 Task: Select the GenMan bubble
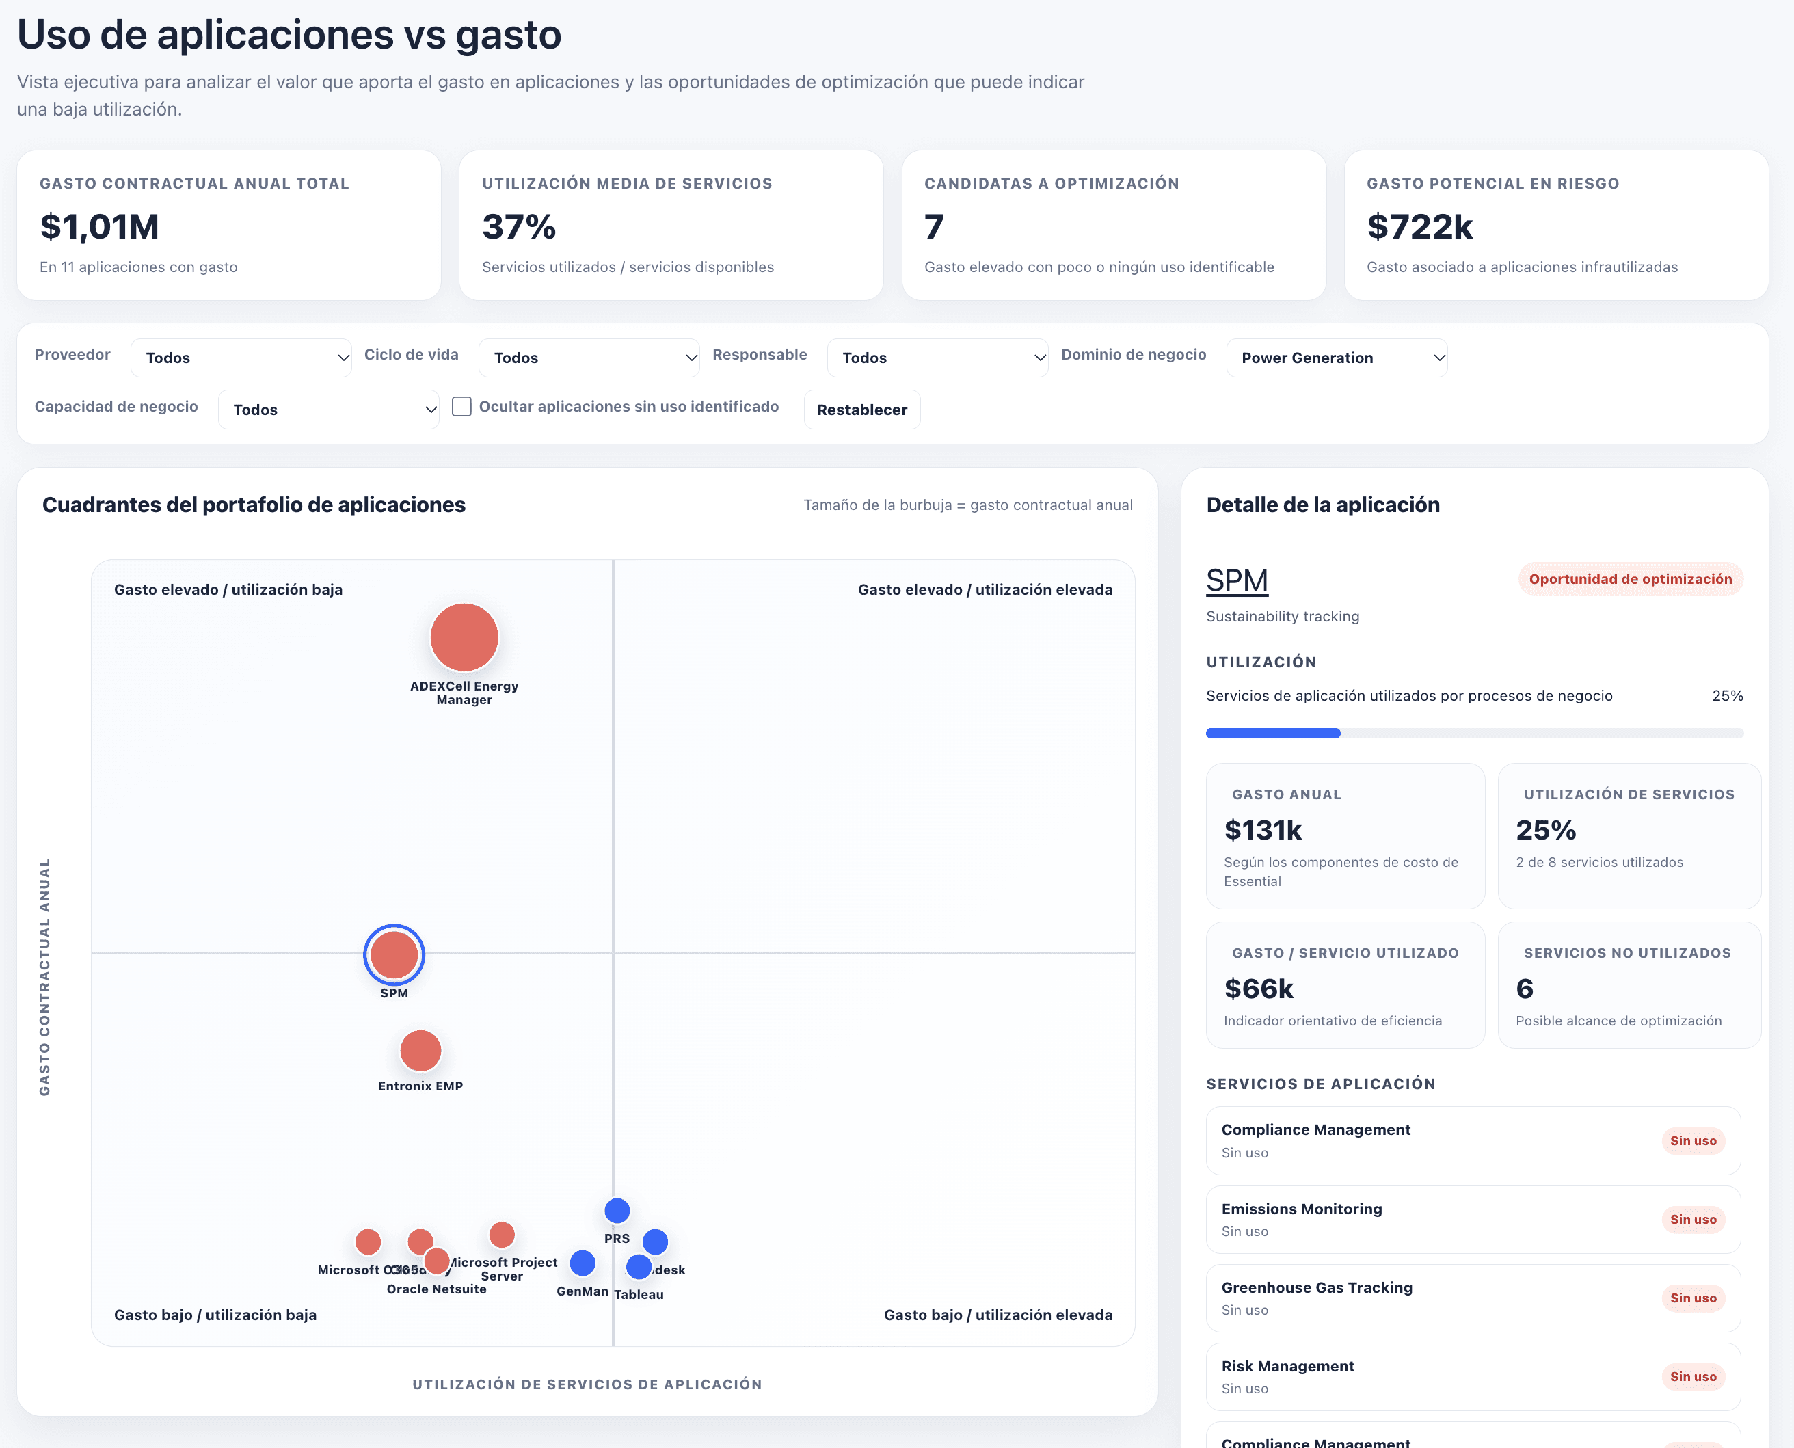(x=582, y=1263)
